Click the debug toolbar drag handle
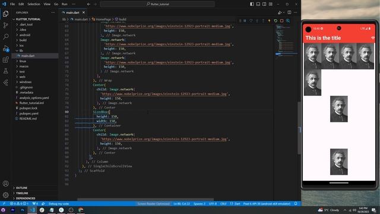Viewport: 380px width, 214px height. coord(240,21)
